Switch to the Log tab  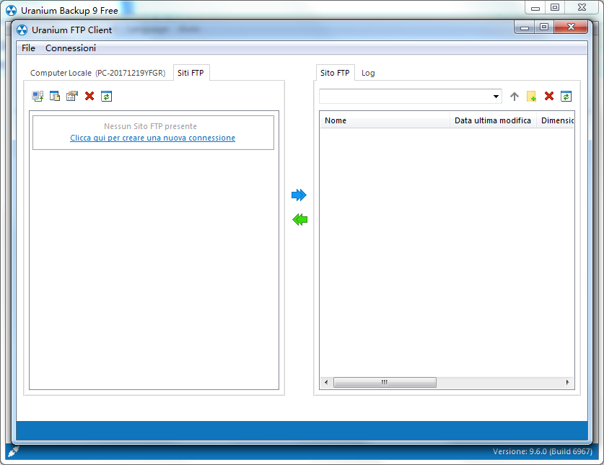coord(368,73)
